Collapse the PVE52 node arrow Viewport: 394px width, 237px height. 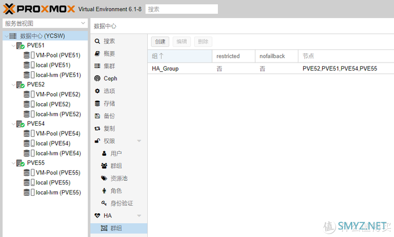tap(13, 85)
